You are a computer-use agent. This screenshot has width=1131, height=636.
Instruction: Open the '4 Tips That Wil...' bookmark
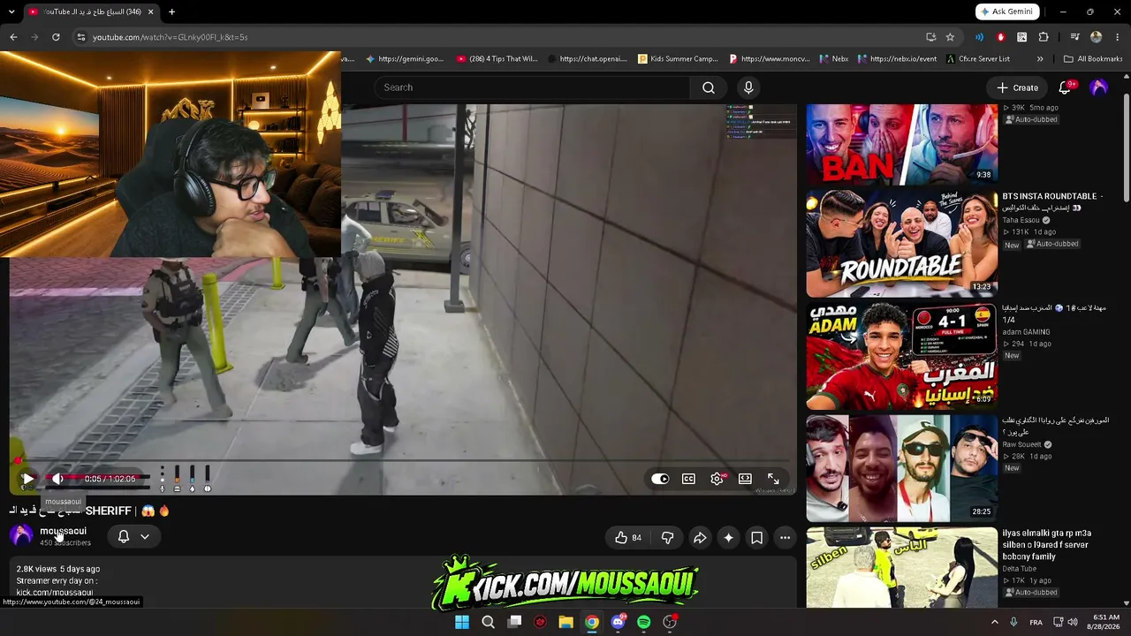pos(497,59)
